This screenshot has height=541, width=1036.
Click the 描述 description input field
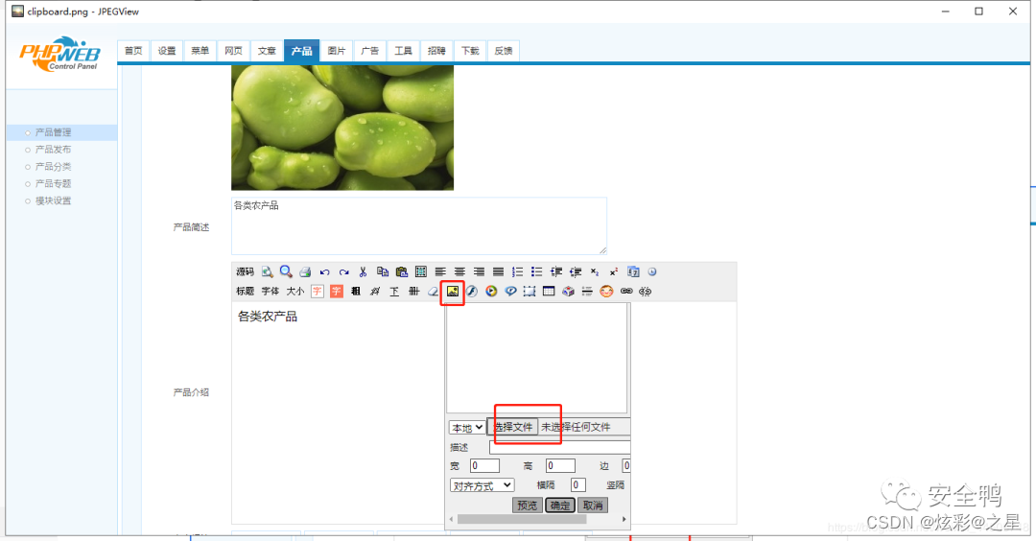click(x=559, y=447)
